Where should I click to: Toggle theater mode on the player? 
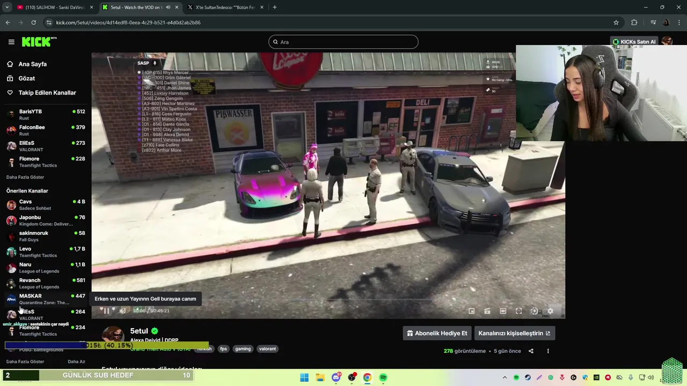pos(503,311)
